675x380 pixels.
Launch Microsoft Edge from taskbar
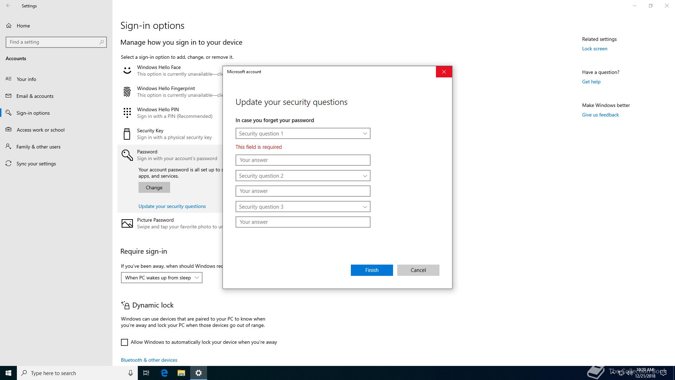[164, 373]
